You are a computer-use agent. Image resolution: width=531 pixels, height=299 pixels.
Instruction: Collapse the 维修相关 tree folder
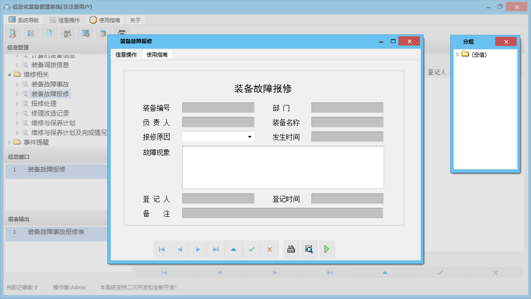(x=8, y=75)
